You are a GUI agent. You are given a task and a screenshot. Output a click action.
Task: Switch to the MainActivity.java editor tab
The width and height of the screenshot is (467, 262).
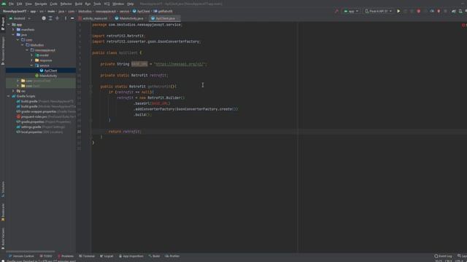pos(131,18)
